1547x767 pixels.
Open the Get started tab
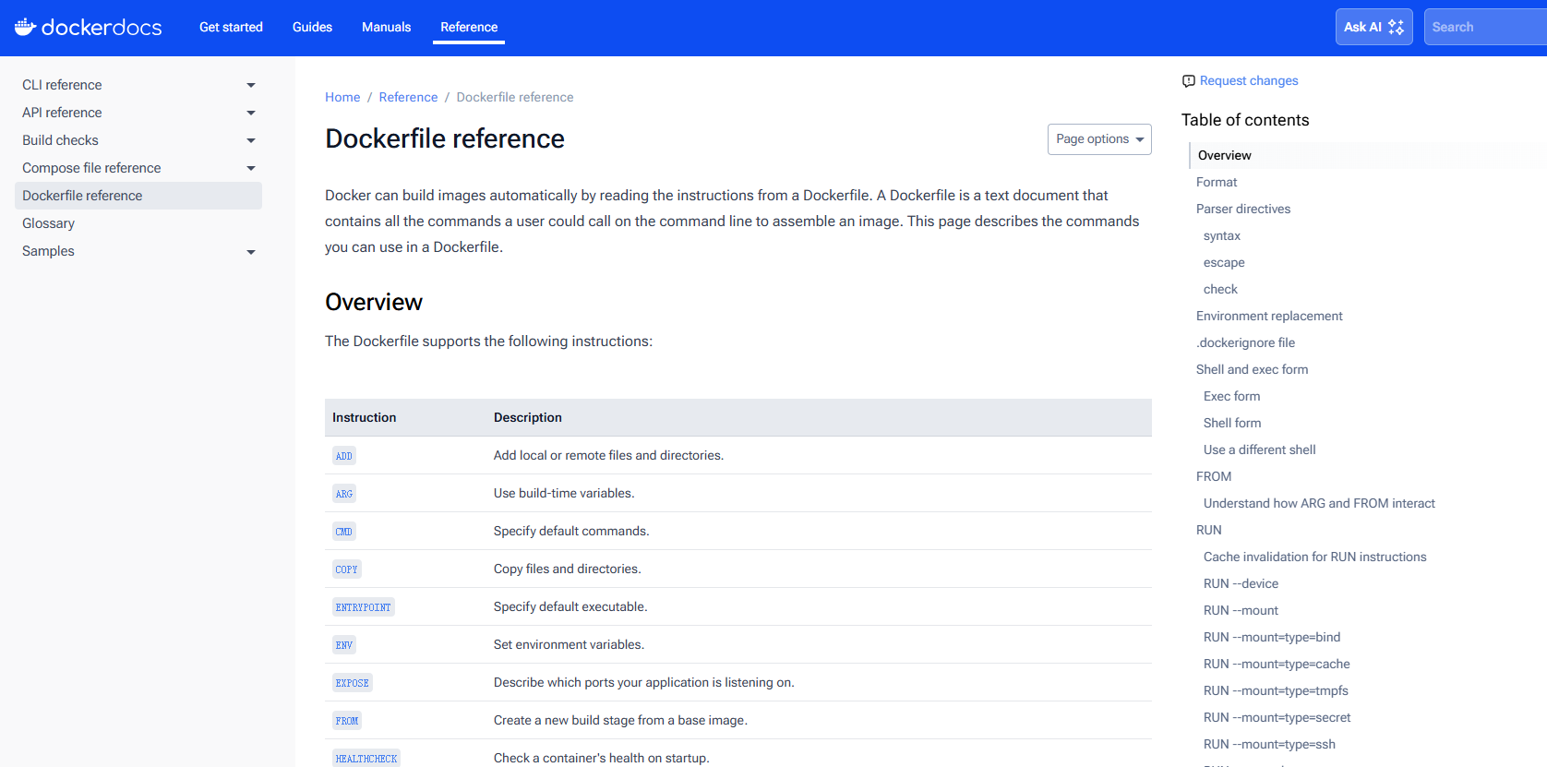coord(231,27)
